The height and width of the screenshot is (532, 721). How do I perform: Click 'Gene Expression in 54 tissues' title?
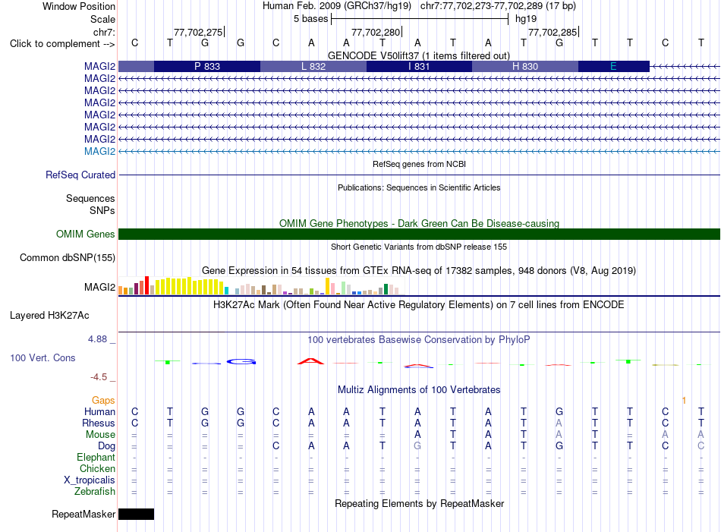[x=419, y=270]
